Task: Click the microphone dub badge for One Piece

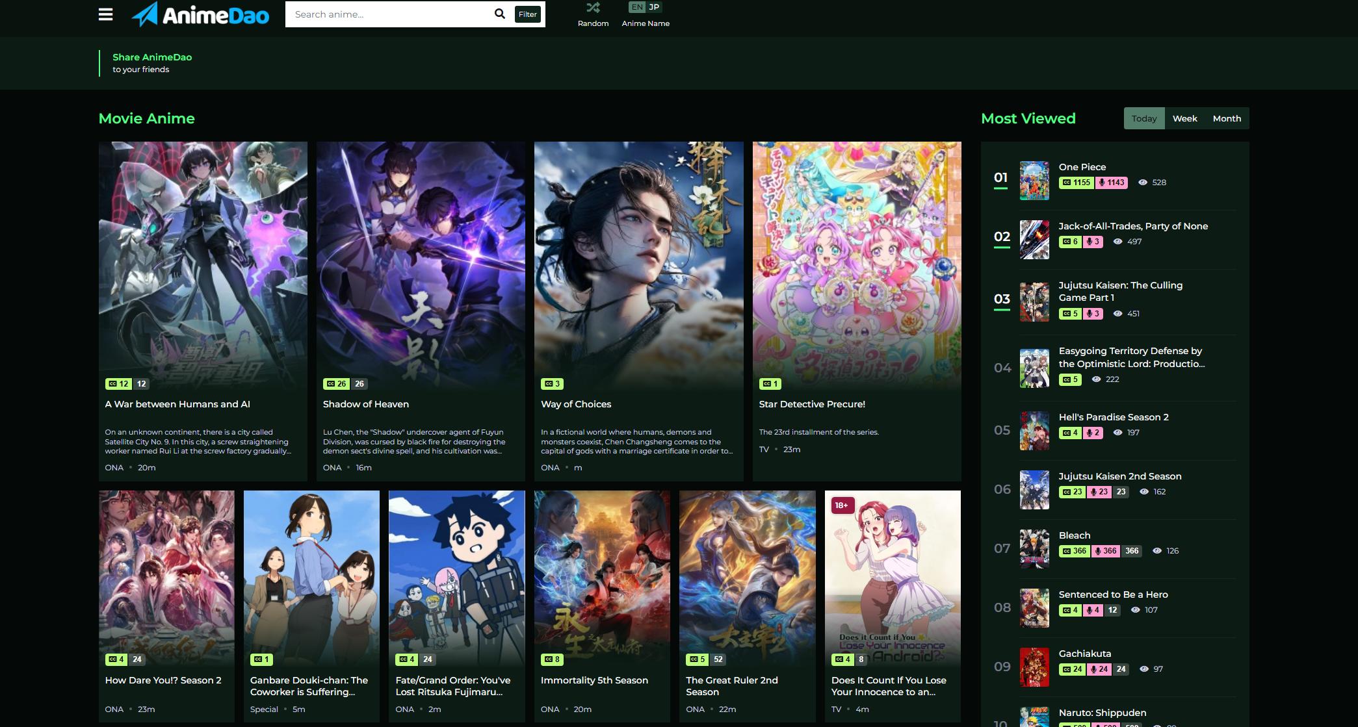Action: pos(1111,183)
